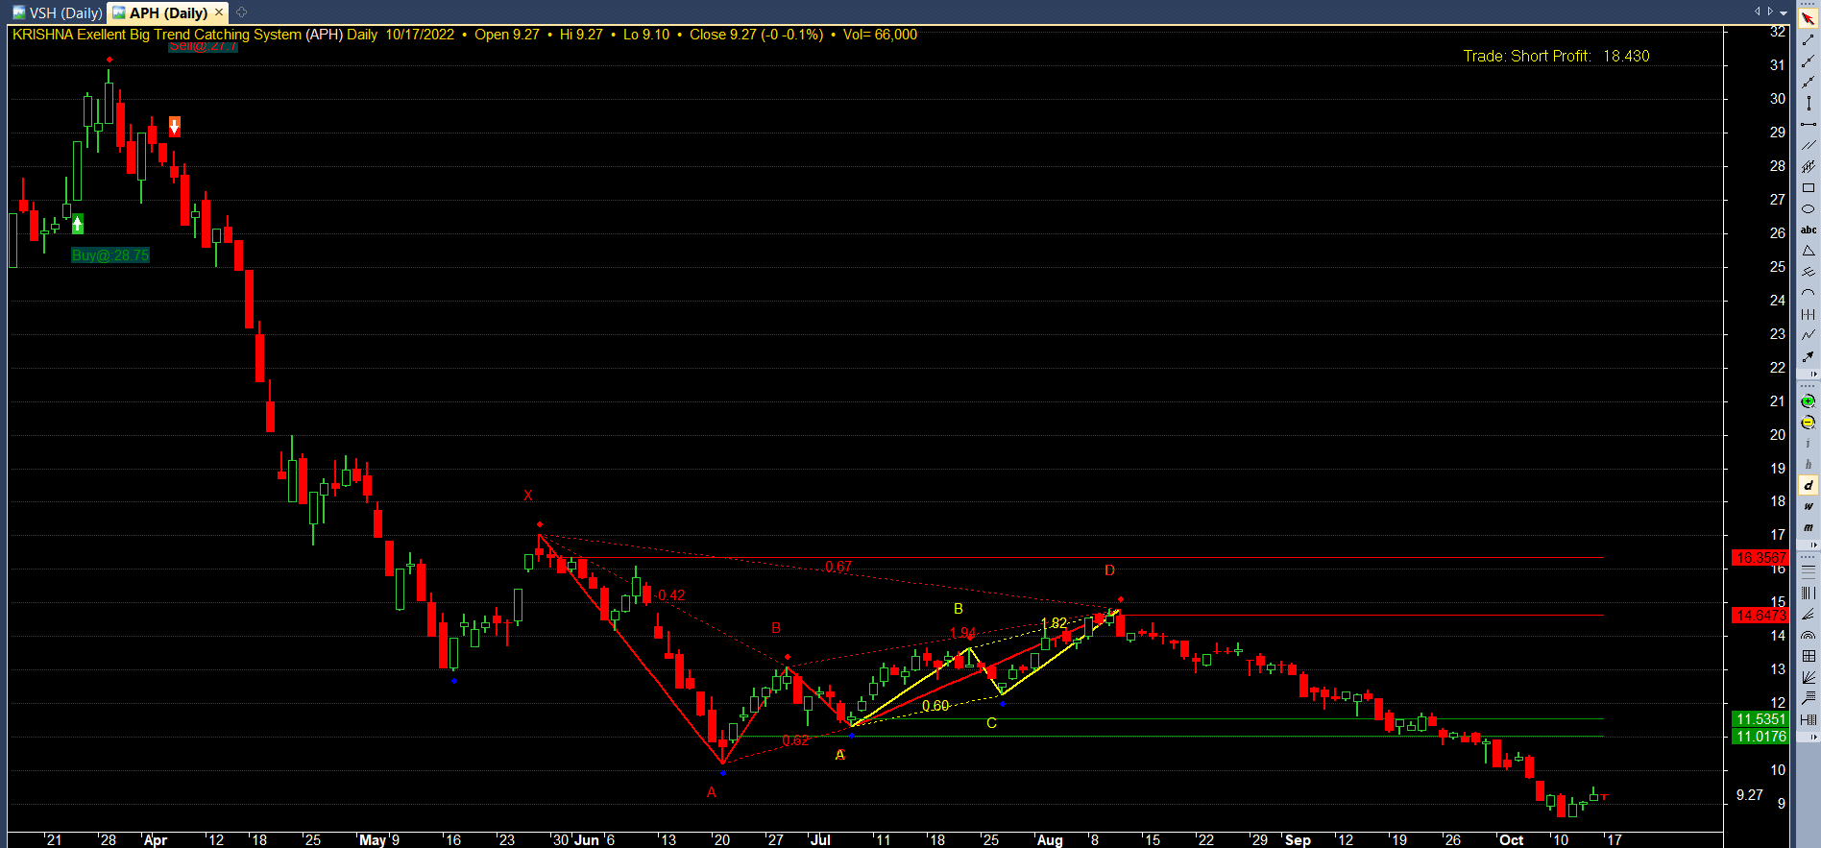Select the ray line drawing tool
The width and height of the screenshot is (1821, 848).
point(1809,61)
